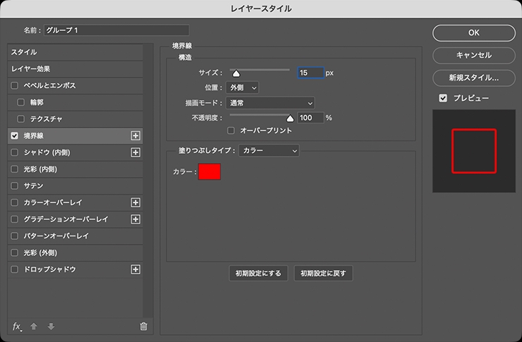The image size is (522, 342).
Task: Click the サイズ px input field
Action: pyautogui.click(x=310, y=73)
